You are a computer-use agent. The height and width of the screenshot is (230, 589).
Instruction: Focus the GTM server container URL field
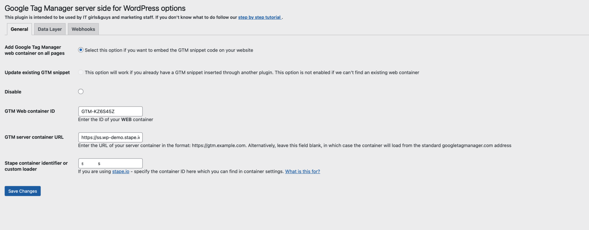point(110,137)
